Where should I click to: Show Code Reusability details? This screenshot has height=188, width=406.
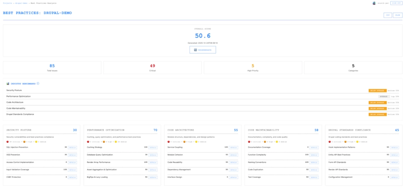click(233, 162)
